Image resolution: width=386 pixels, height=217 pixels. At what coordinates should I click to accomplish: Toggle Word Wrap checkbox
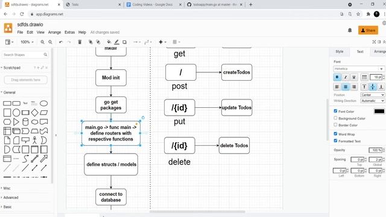point(335,134)
